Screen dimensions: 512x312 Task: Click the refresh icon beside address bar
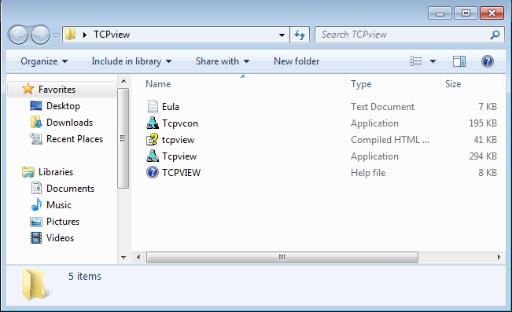point(300,35)
